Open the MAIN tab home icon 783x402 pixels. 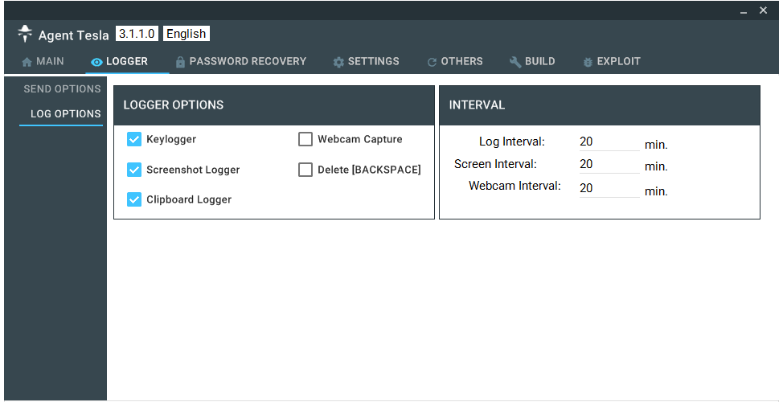[27, 63]
